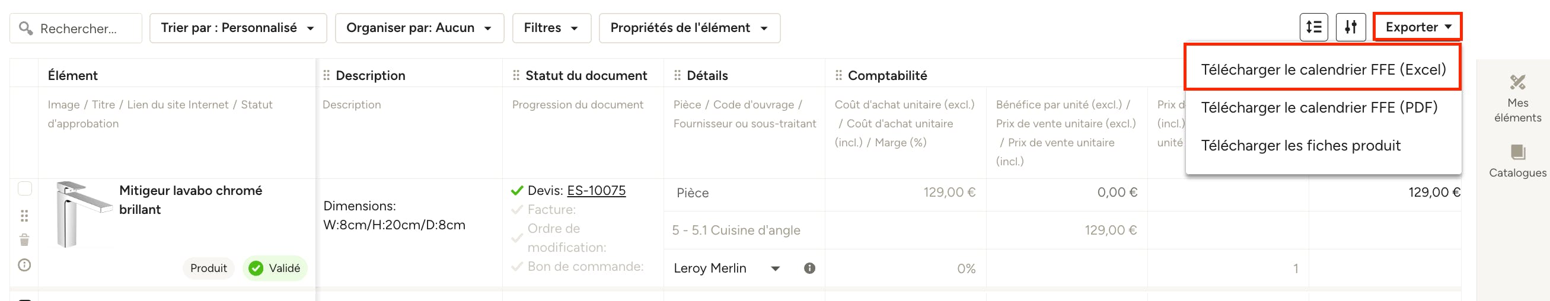Expand the Leroy Merlin supplier dropdown
Image resolution: width=1550 pixels, height=301 pixels.
point(775,268)
